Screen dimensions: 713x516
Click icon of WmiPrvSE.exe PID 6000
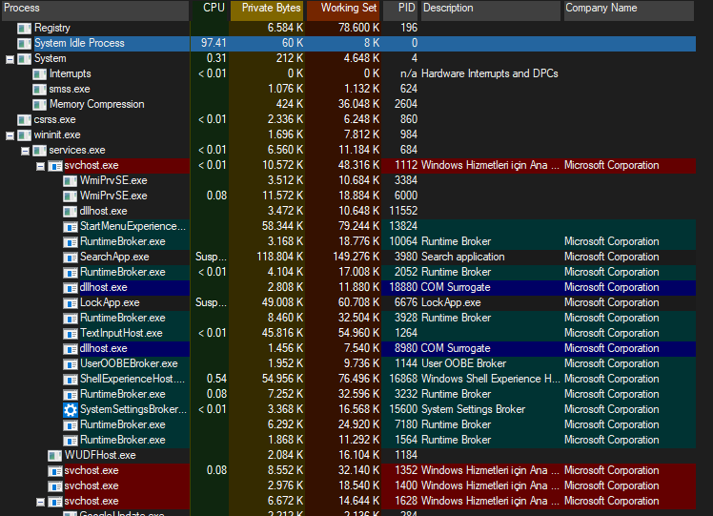(x=71, y=196)
